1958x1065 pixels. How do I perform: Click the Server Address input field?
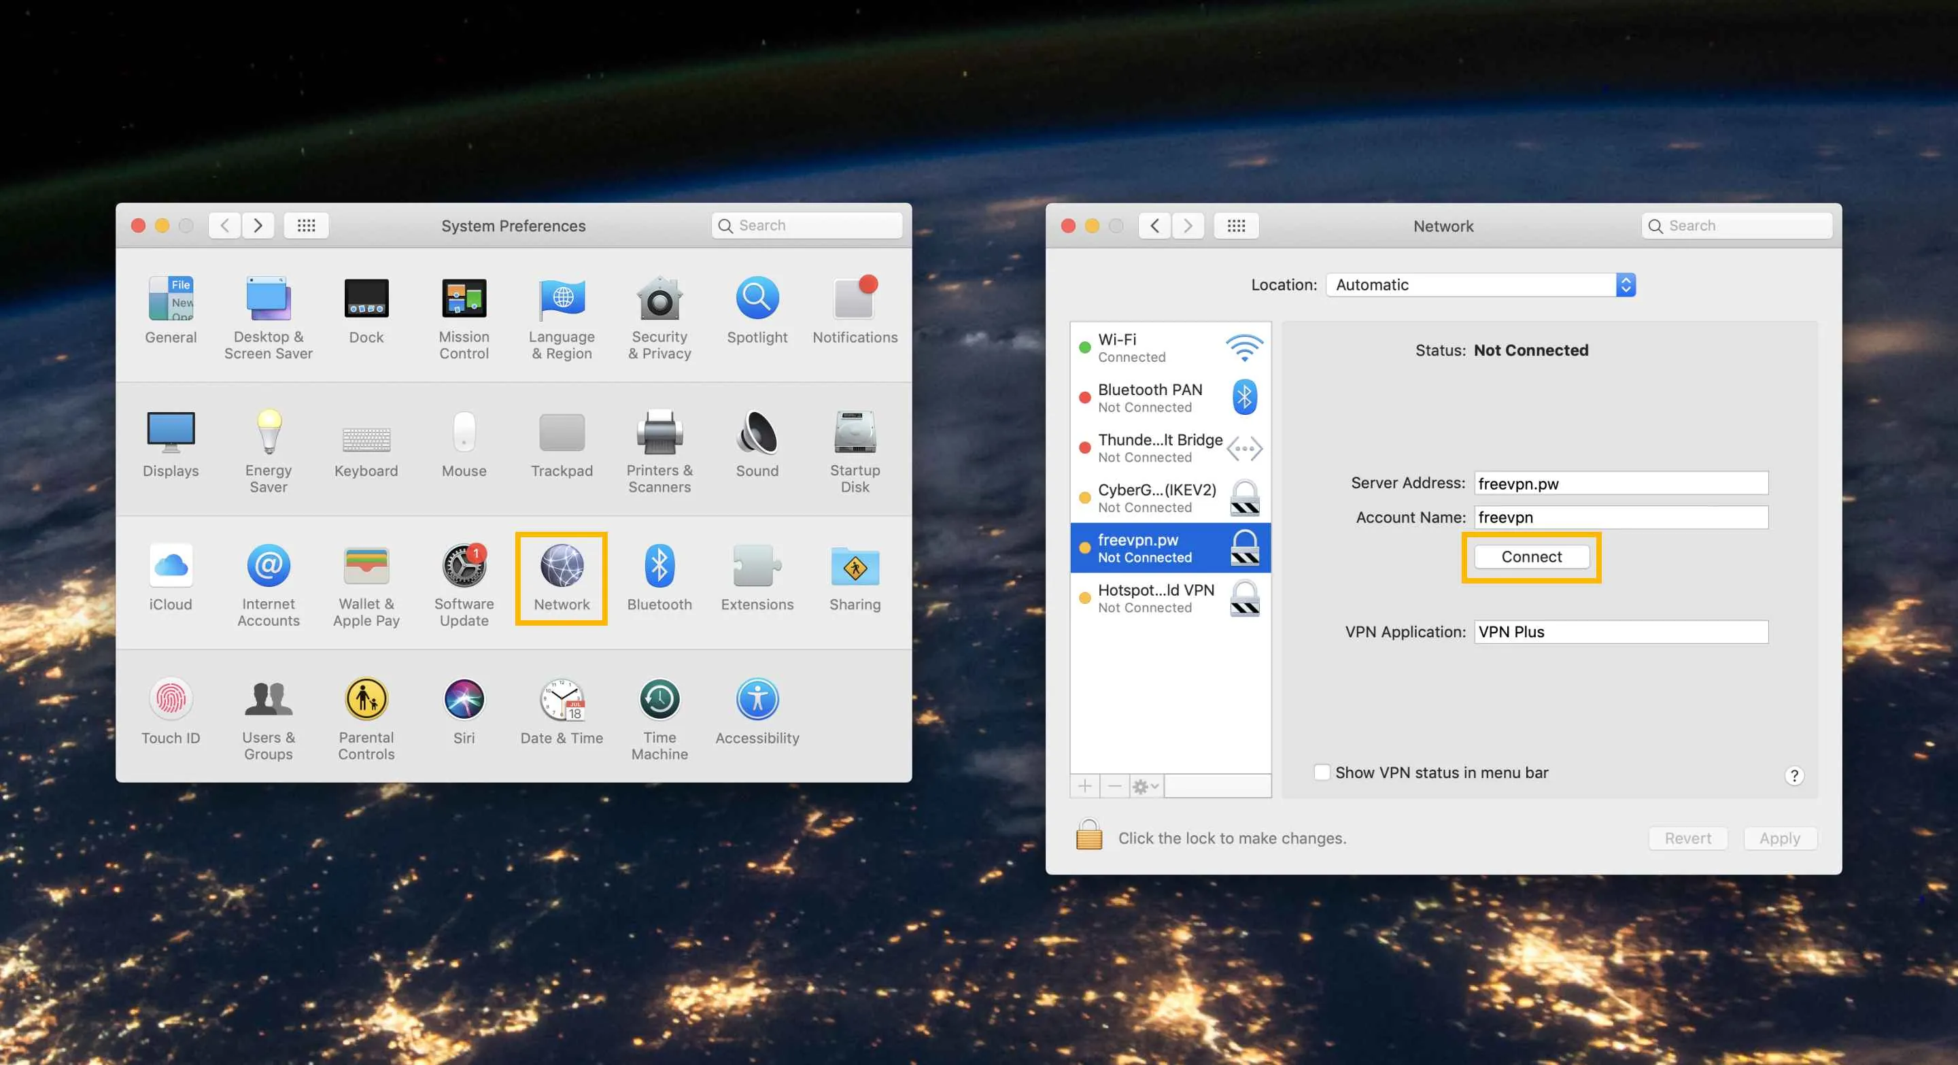(1621, 484)
